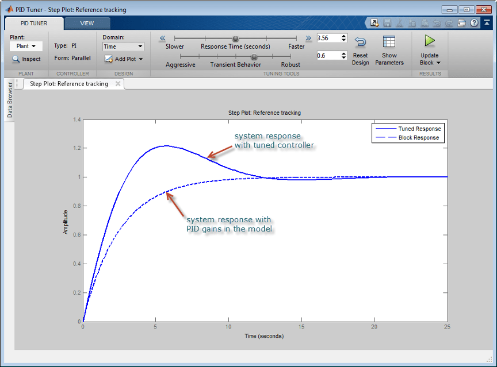497x367 pixels.
Task: Maximize the PID Tuner window
Action: tap(467, 10)
